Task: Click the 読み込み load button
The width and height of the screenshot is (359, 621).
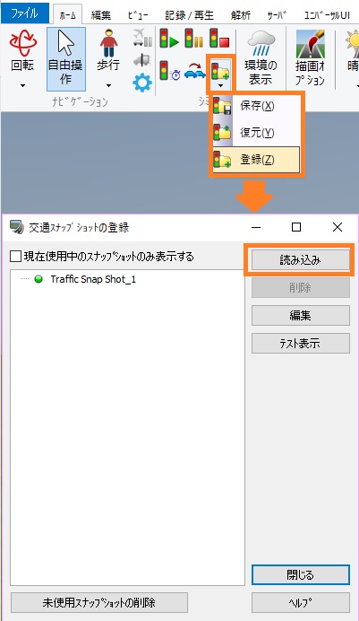Action: coord(300,260)
